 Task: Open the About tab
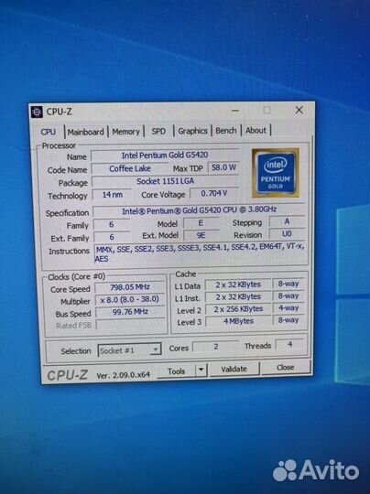[x=256, y=130]
